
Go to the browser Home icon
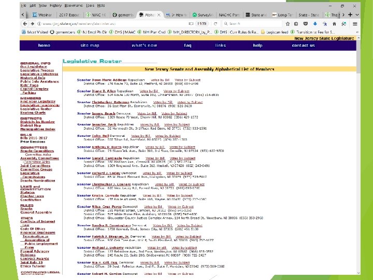click(334, 24)
